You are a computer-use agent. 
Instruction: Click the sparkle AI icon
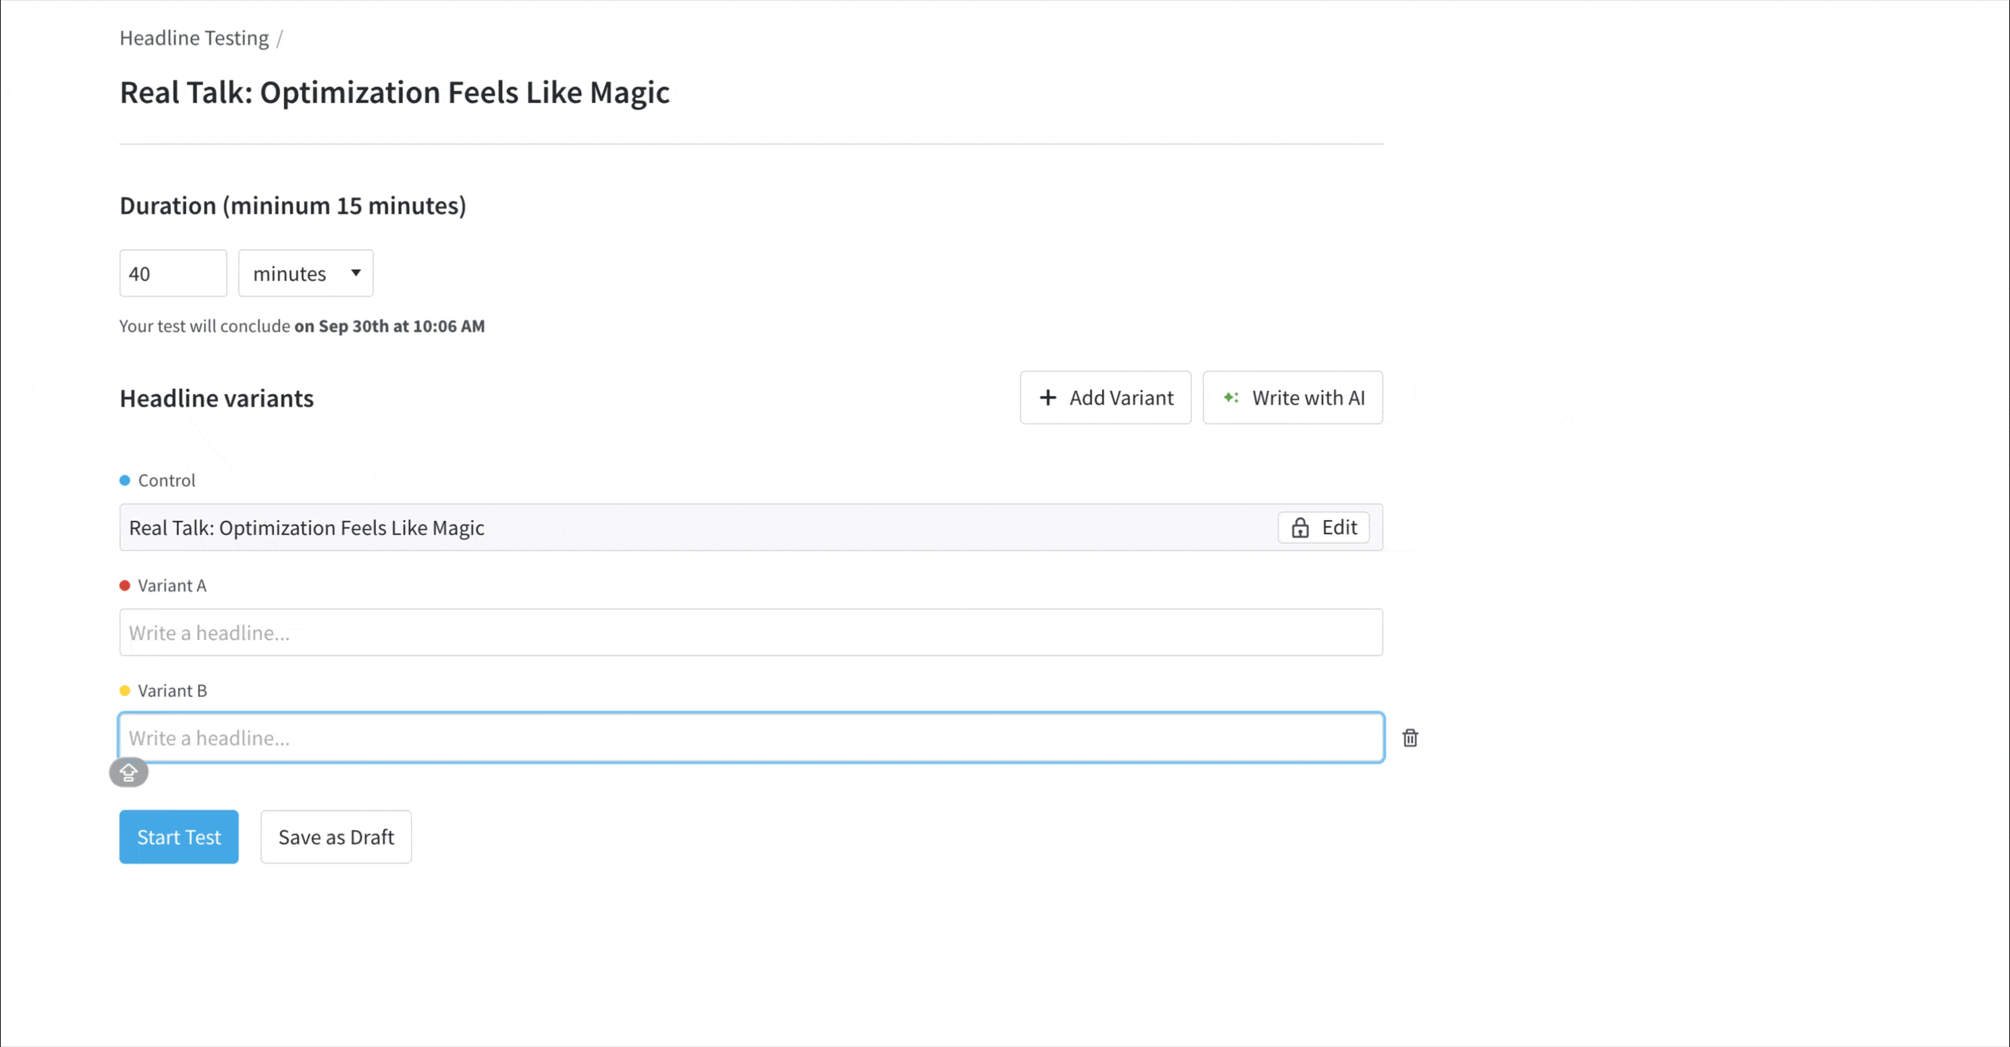(x=1230, y=398)
